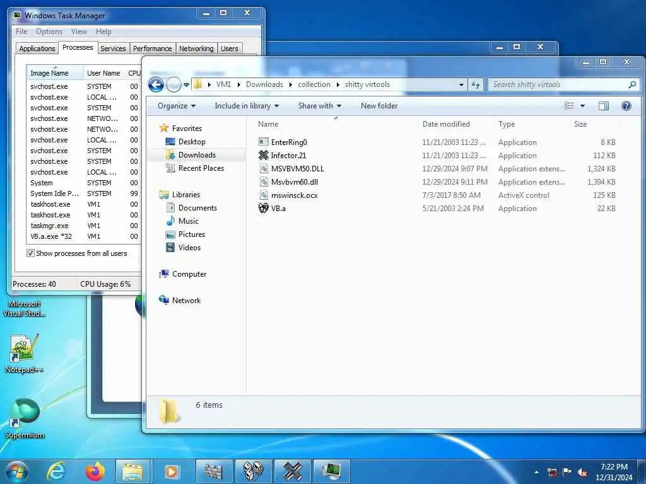Change view using the view icon

pyautogui.click(x=569, y=106)
